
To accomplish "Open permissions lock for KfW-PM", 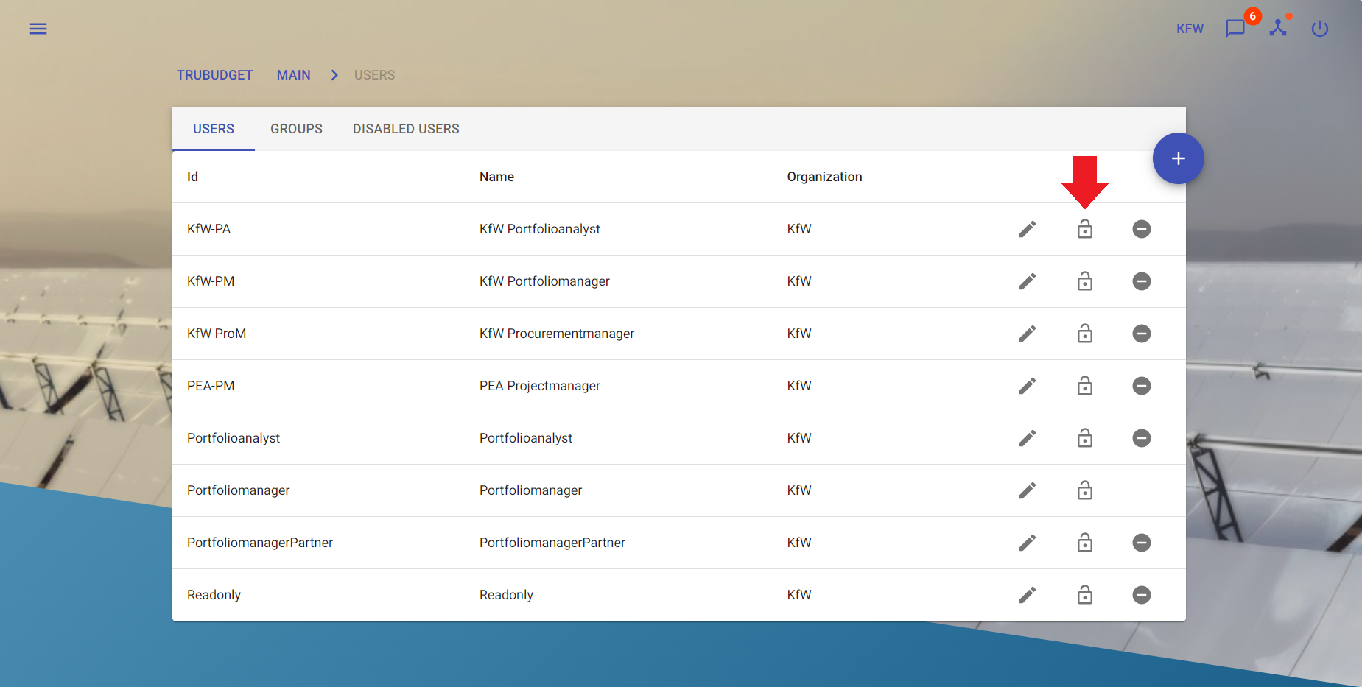I will coord(1085,281).
